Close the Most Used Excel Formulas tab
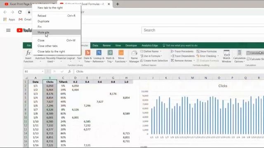The image size is (264, 148). pos(109,4)
